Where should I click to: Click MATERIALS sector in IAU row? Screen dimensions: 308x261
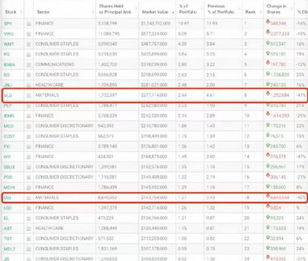[47, 198]
